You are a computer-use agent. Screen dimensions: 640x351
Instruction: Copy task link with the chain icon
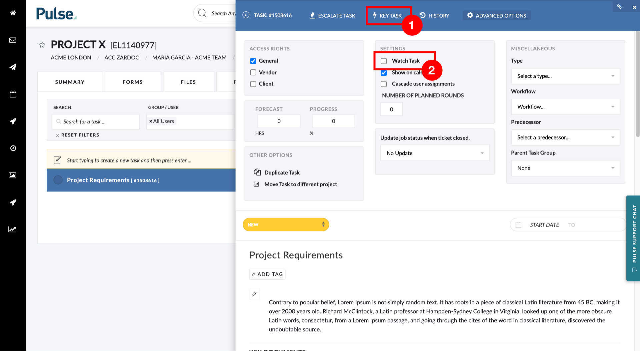(619, 7)
